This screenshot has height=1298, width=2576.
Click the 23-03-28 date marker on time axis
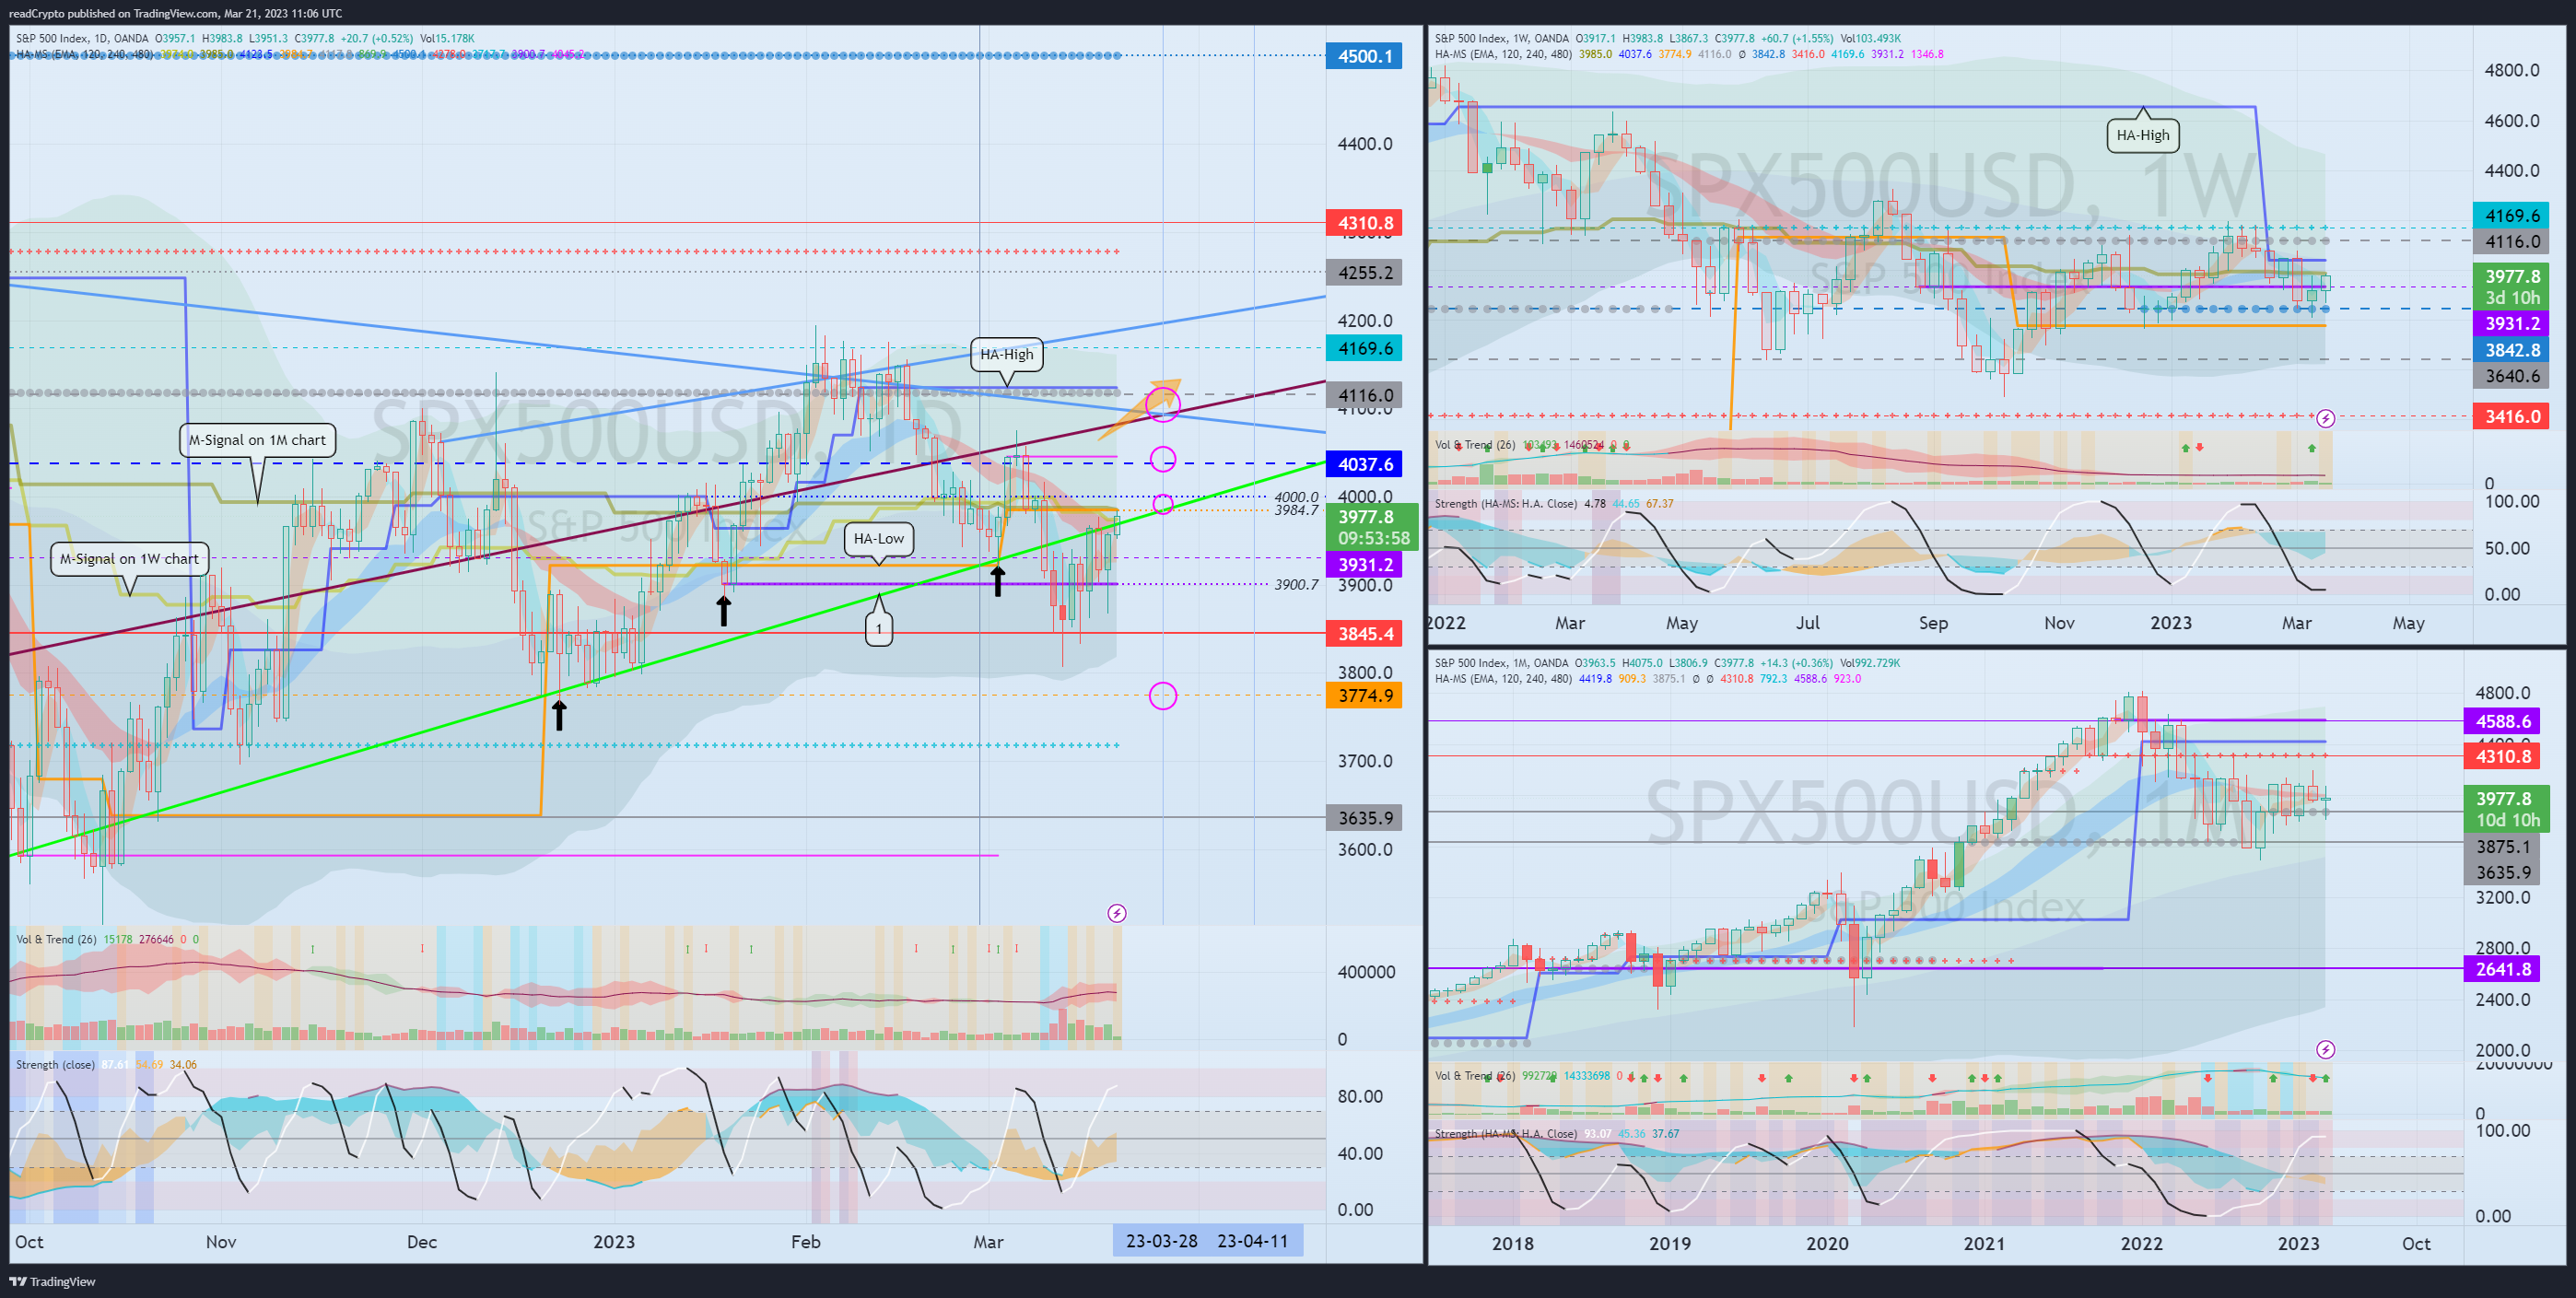tap(1161, 1241)
